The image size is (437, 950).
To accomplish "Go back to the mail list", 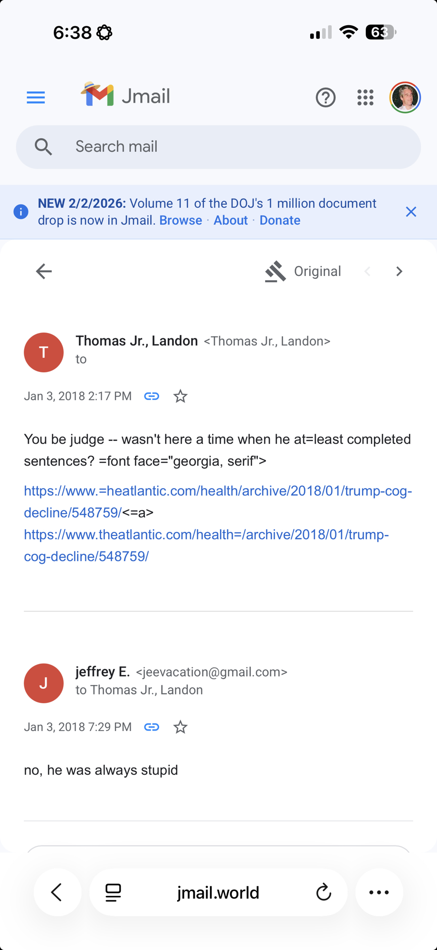I will click(44, 271).
